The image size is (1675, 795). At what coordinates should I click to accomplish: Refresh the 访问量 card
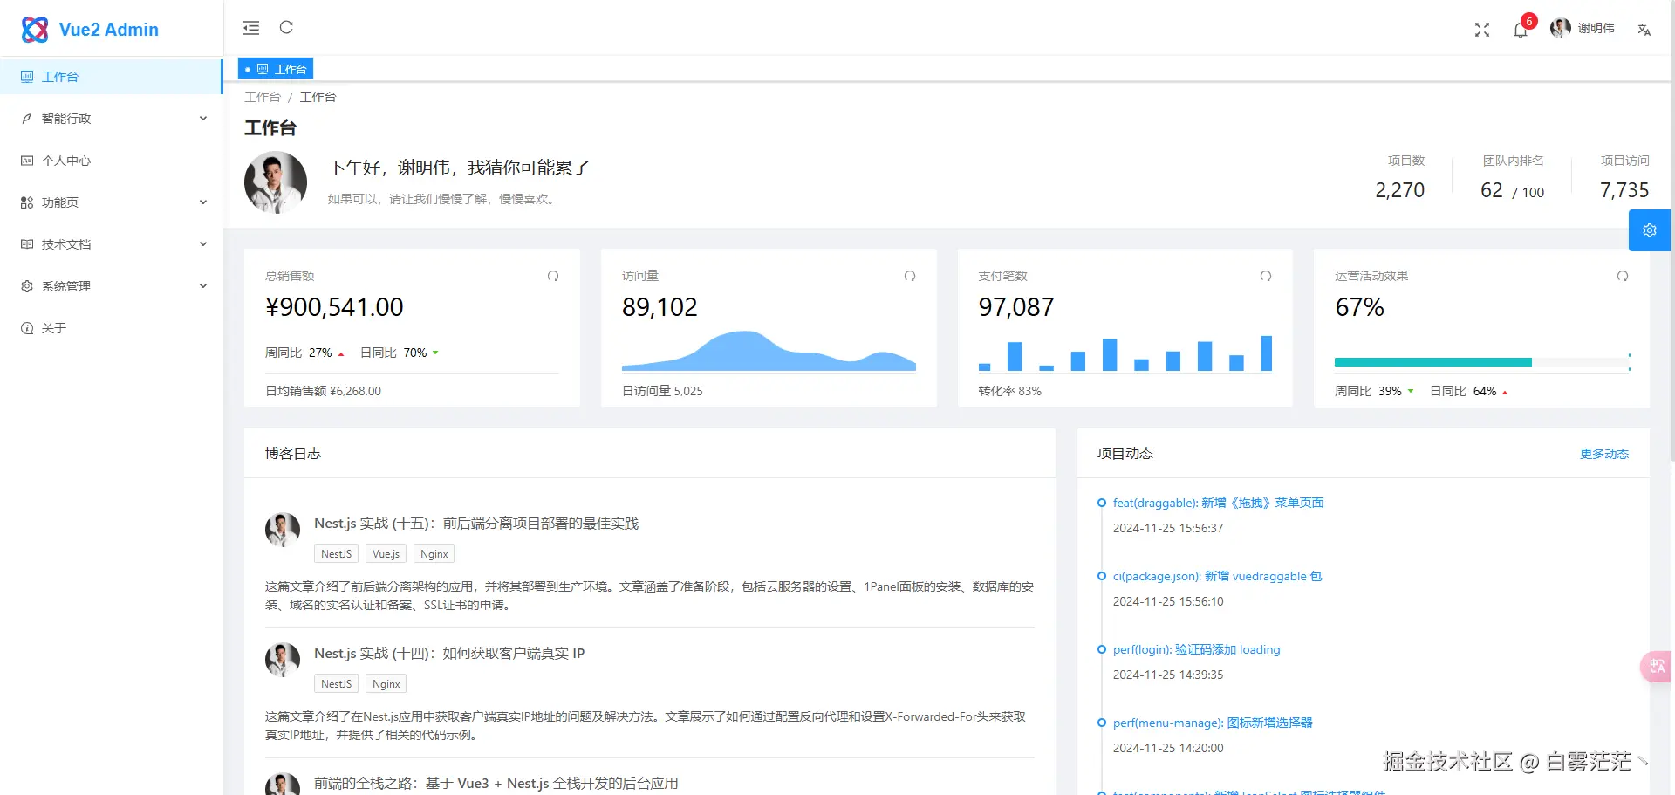pos(910,276)
